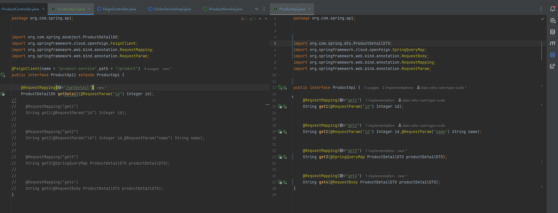Close the ProductApi1.java tab

89,9
